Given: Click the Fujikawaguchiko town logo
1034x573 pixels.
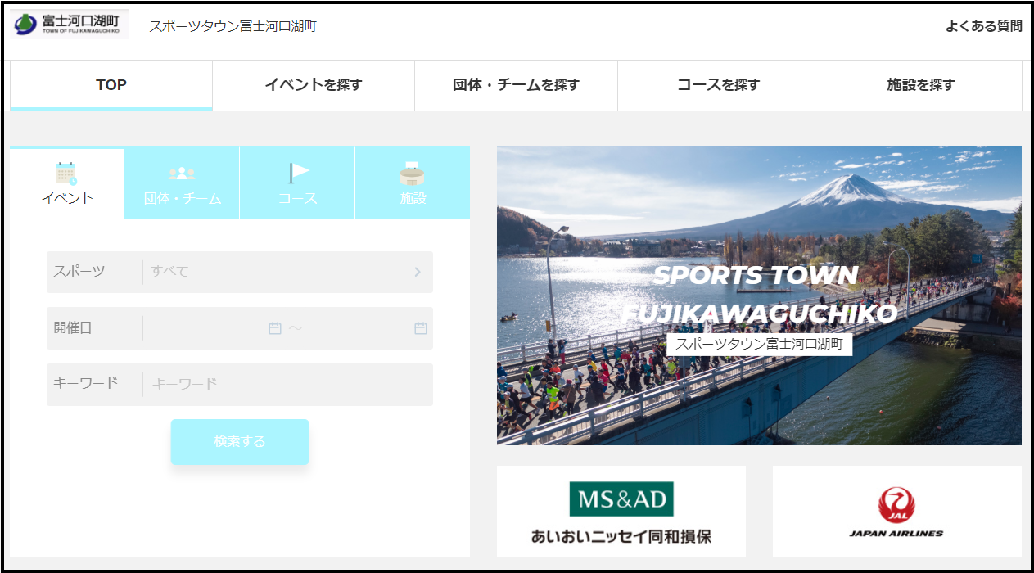Looking at the screenshot, I should pyautogui.click(x=70, y=25).
